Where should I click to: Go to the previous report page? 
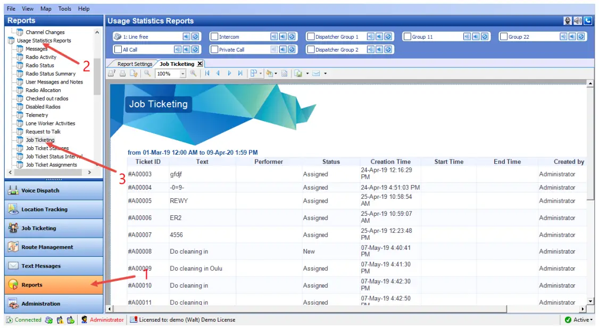click(x=219, y=73)
